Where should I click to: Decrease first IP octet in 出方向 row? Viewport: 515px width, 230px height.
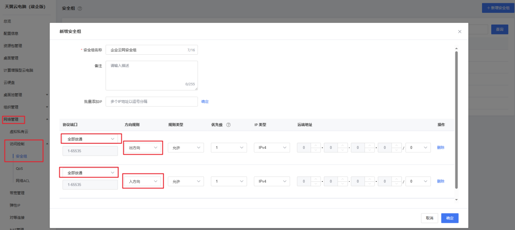(x=316, y=150)
